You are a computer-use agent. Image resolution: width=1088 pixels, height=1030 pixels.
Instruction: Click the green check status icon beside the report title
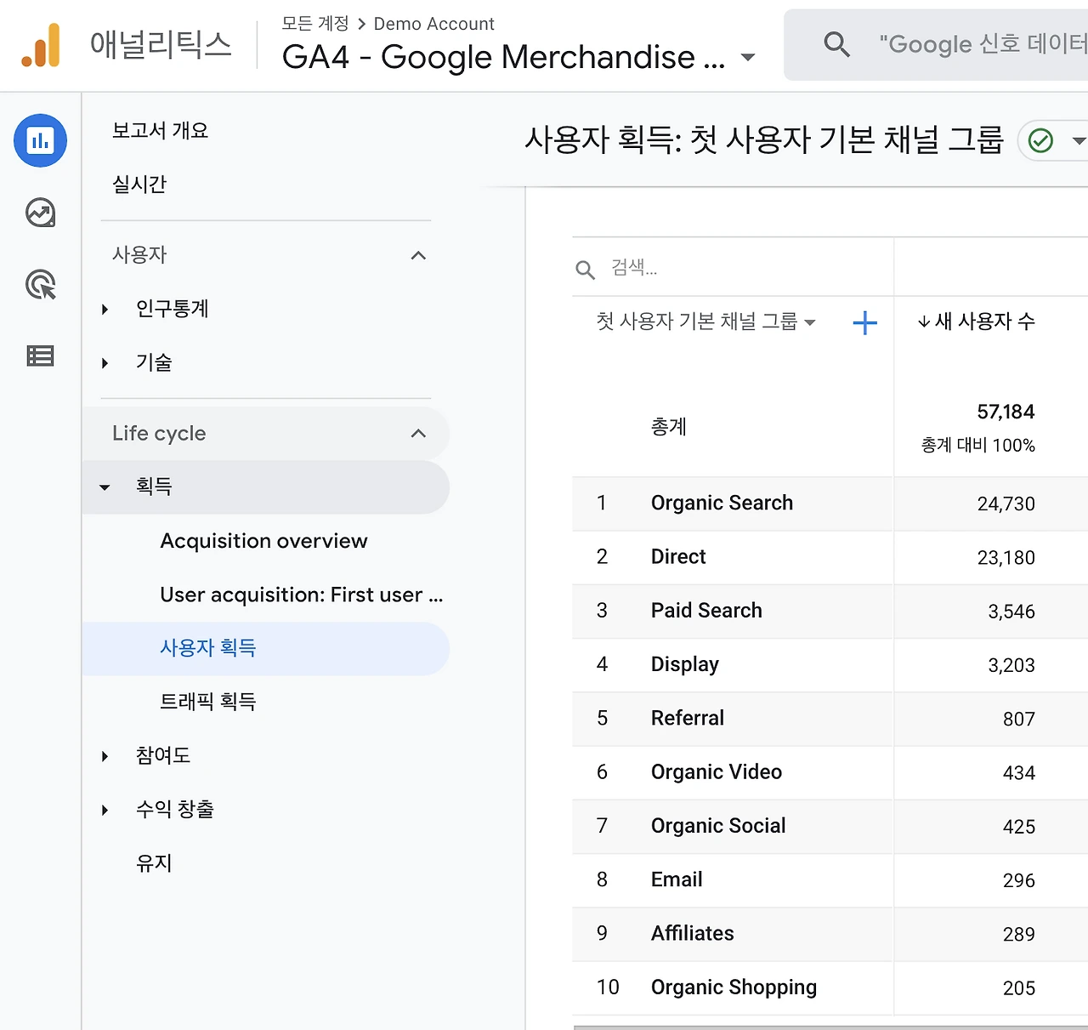coord(1040,140)
